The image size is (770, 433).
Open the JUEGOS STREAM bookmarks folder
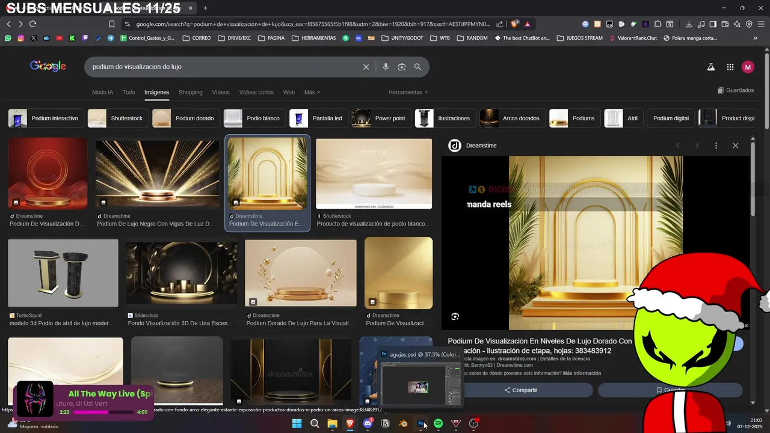(579, 38)
